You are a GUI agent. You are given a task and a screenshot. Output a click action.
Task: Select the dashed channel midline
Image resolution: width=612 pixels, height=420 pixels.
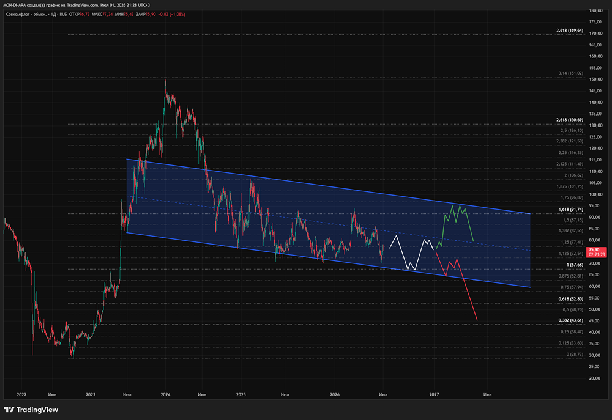pyautogui.click(x=328, y=223)
